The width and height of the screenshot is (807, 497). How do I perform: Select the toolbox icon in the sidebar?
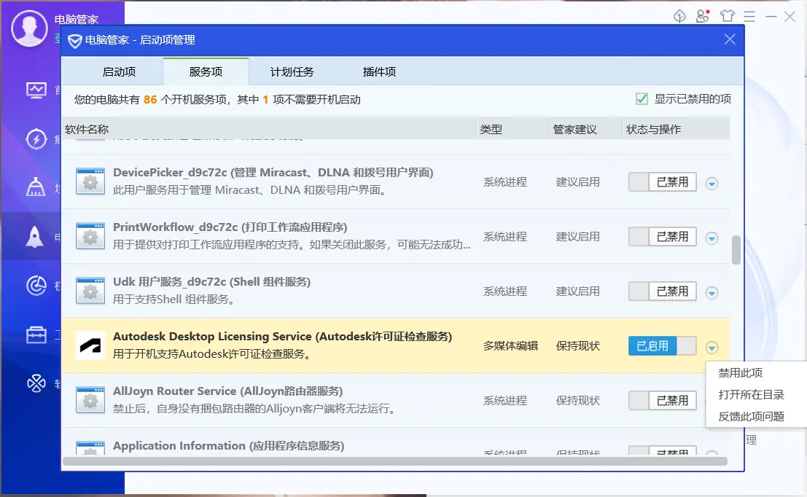36,335
